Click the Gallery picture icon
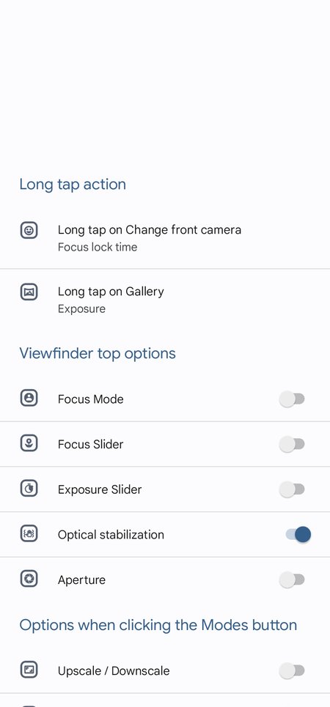Image resolution: width=330 pixels, height=707 pixels. 29,292
